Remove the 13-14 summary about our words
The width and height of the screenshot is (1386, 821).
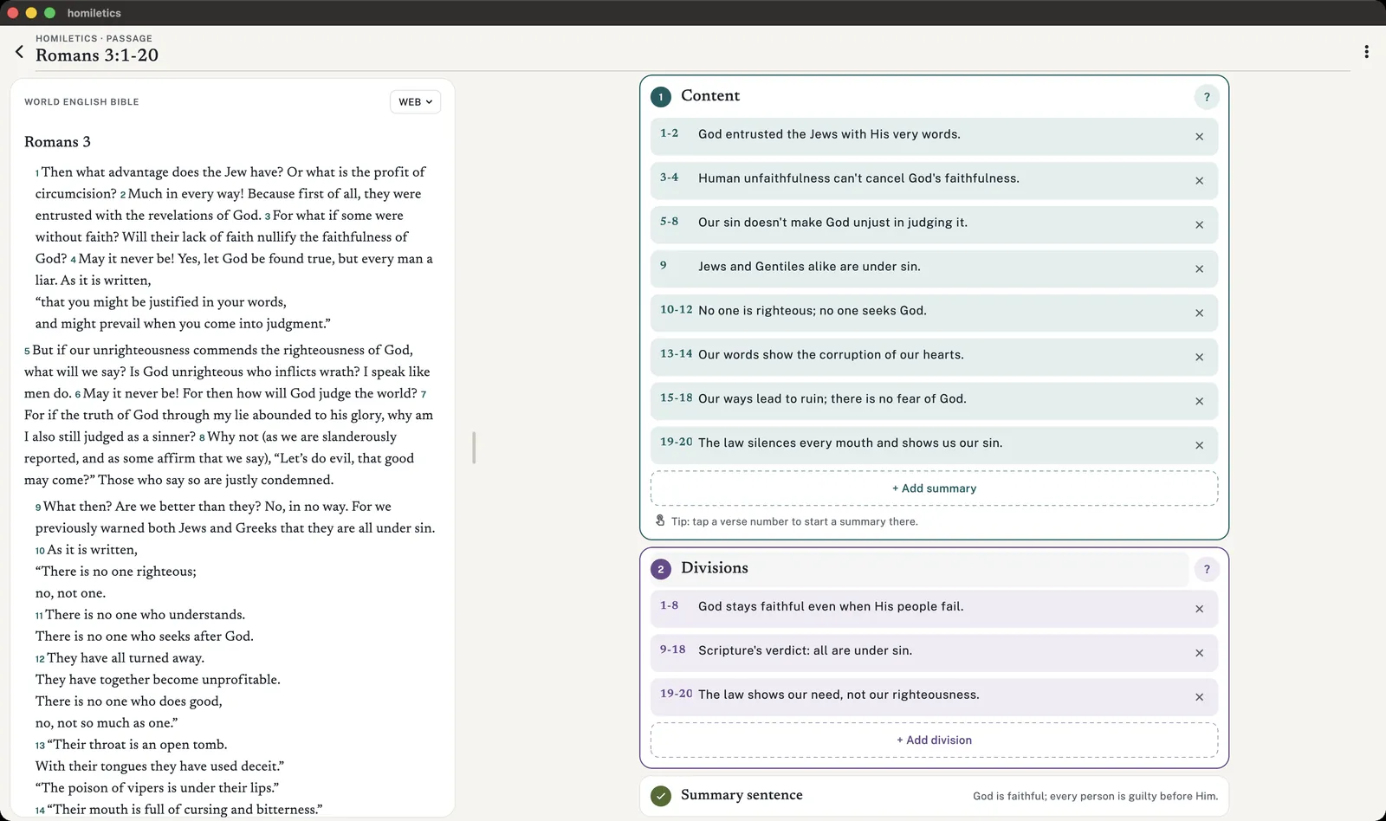(1199, 358)
